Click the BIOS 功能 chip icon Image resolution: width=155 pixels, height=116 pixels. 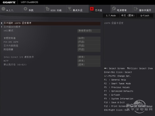click(x=48, y=9)
